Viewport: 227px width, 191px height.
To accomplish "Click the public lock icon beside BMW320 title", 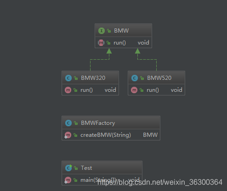I will 76,78.
